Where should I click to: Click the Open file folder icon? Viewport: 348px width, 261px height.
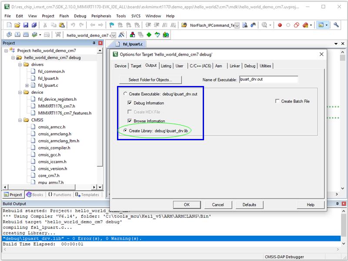[17, 25]
